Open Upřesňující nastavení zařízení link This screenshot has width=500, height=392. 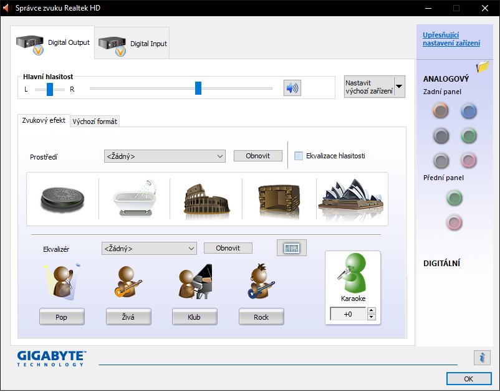point(451,39)
